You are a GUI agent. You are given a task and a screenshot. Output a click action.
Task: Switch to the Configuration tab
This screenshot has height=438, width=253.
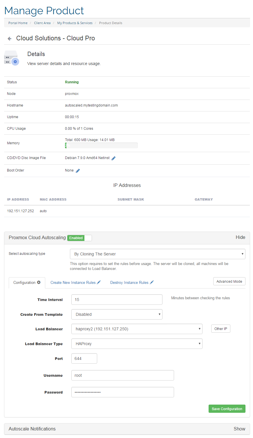[x=27, y=283]
